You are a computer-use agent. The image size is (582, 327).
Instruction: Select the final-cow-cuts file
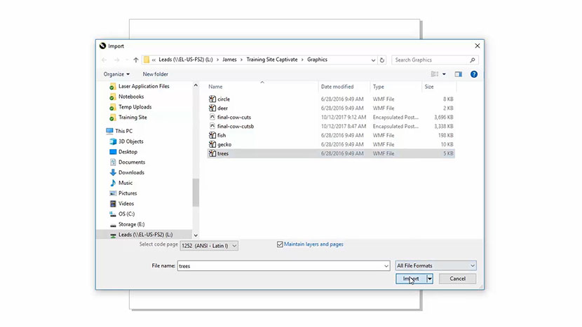click(x=234, y=117)
